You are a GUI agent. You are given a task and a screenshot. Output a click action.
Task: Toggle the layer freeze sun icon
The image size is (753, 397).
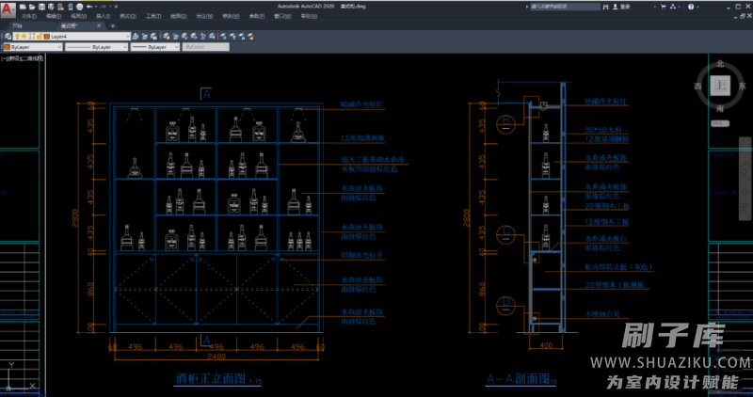pyautogui.click(x=24, y=35)
